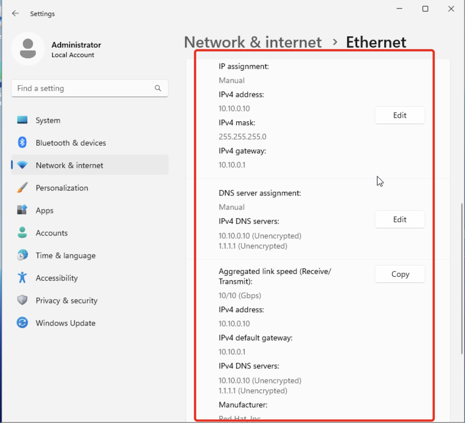Screen dimensions: 465x423
Task: Copy the Ethernet properties
Action: click(x=400, y=274)
